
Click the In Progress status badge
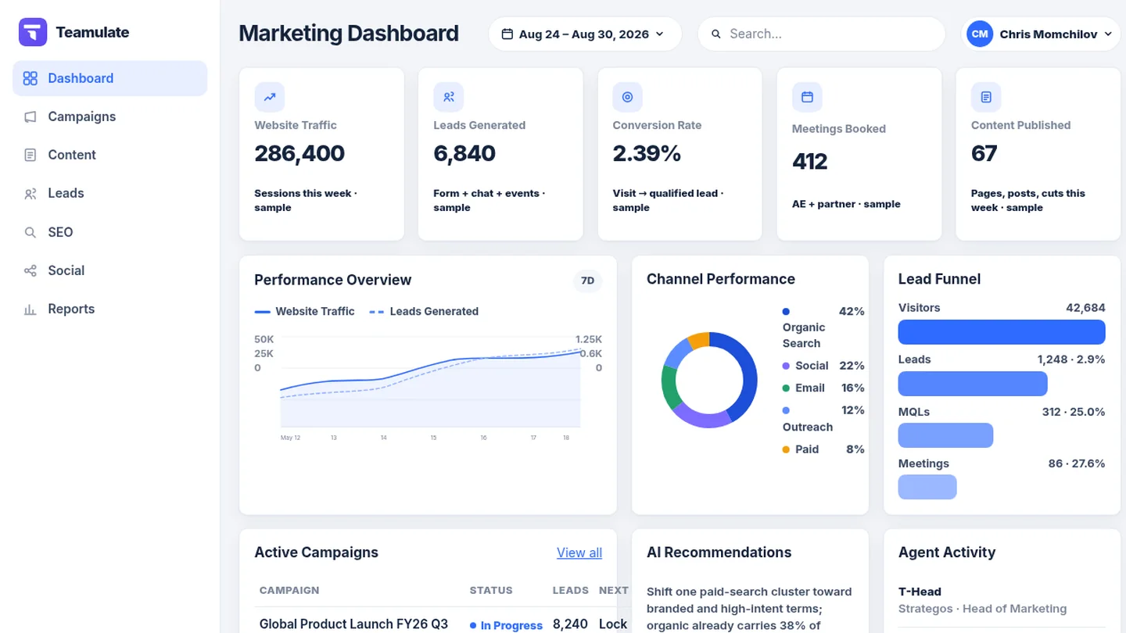coord(506,625)
